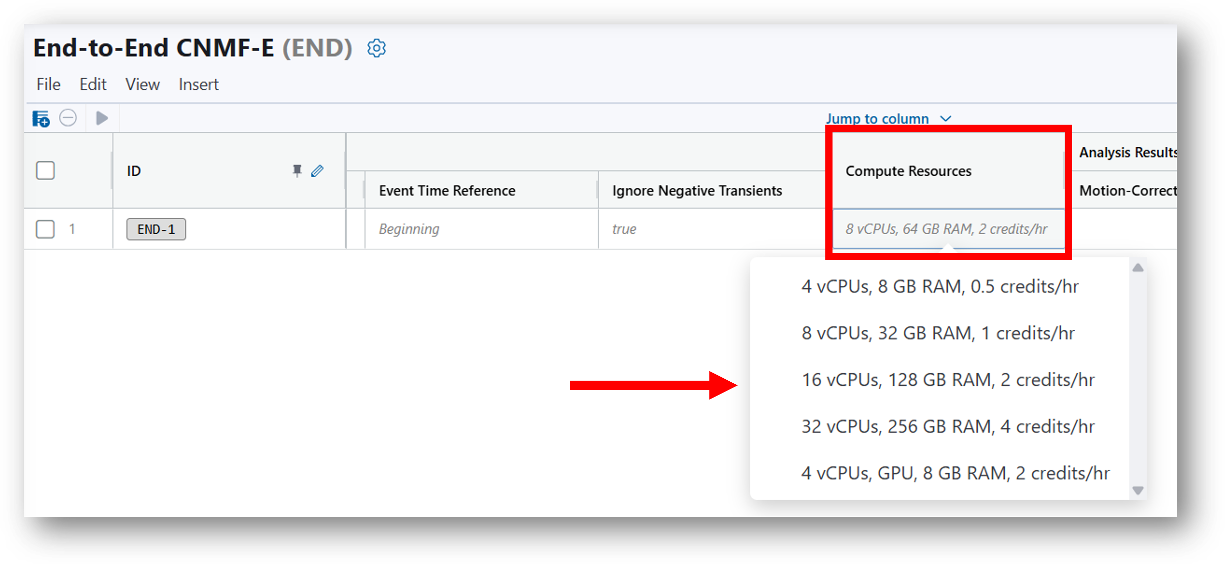
Task: Click the dropdown list scroll up arrow
Action: pyautogui.click(x=1137, y=268)
